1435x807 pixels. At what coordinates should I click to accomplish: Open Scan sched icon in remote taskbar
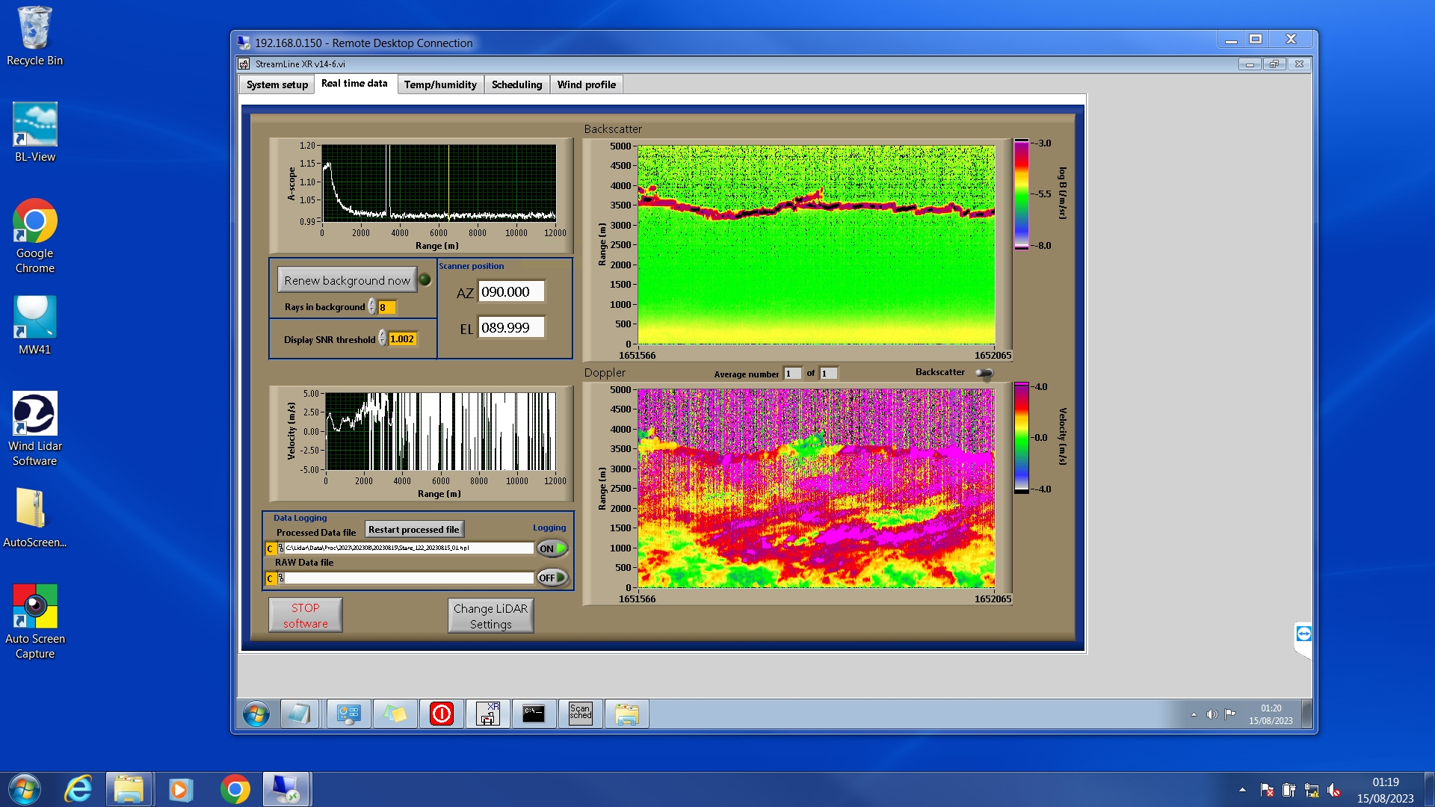580,714
